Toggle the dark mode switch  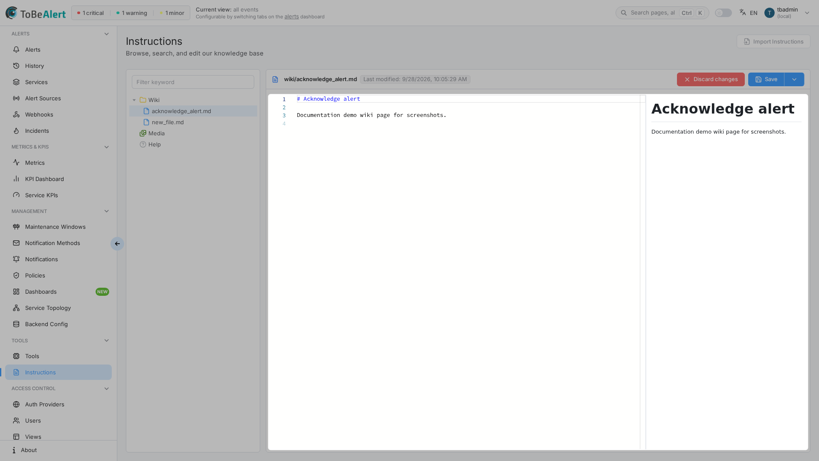coord(723,13)
